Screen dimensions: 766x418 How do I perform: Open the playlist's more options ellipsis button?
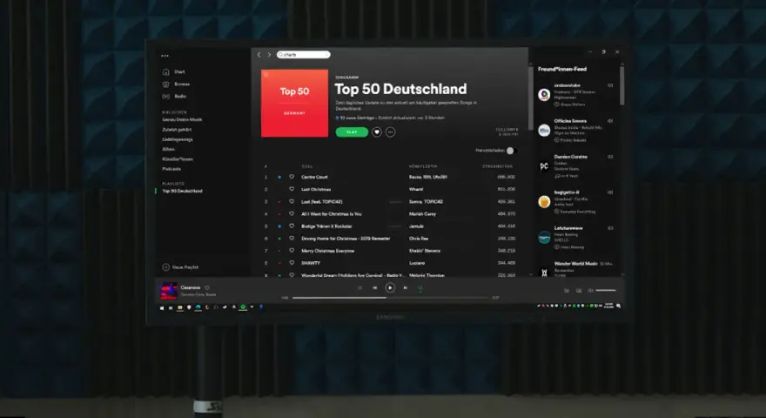point(390,132)
